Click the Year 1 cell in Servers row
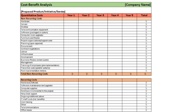 click(71, 24)
